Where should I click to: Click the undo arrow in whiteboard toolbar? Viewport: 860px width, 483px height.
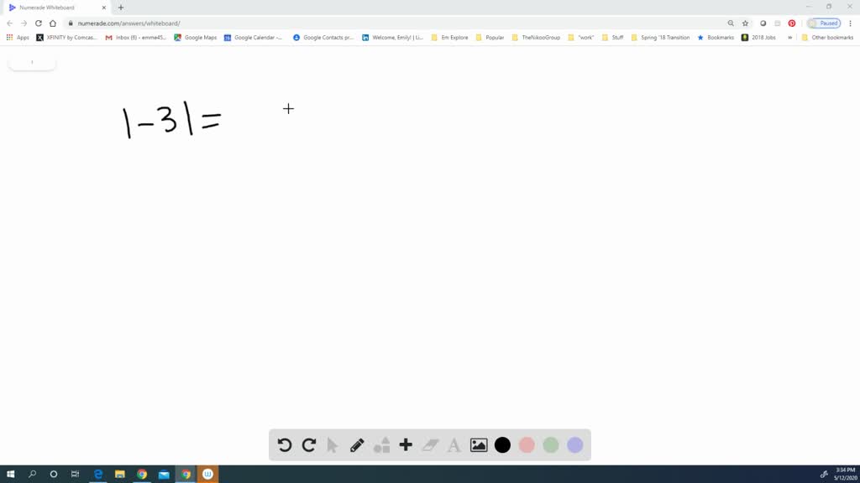click(x=284, y=444)
